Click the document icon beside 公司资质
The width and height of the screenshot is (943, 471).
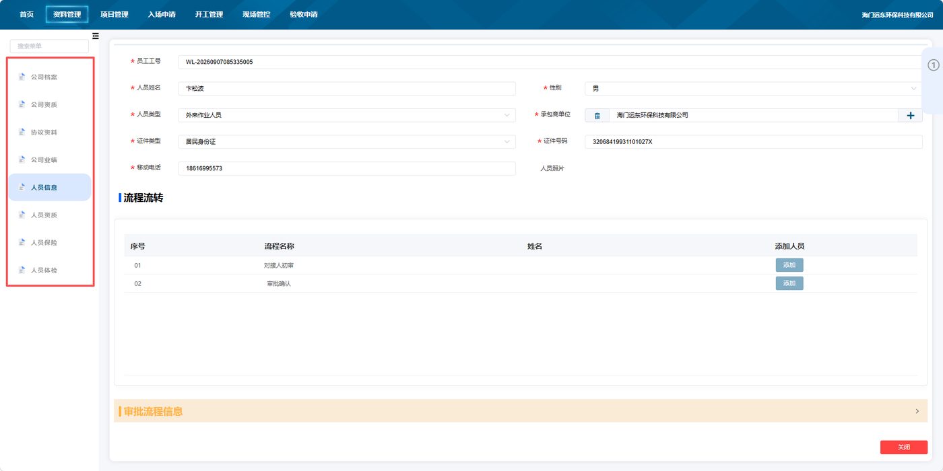tap(22, 105)
